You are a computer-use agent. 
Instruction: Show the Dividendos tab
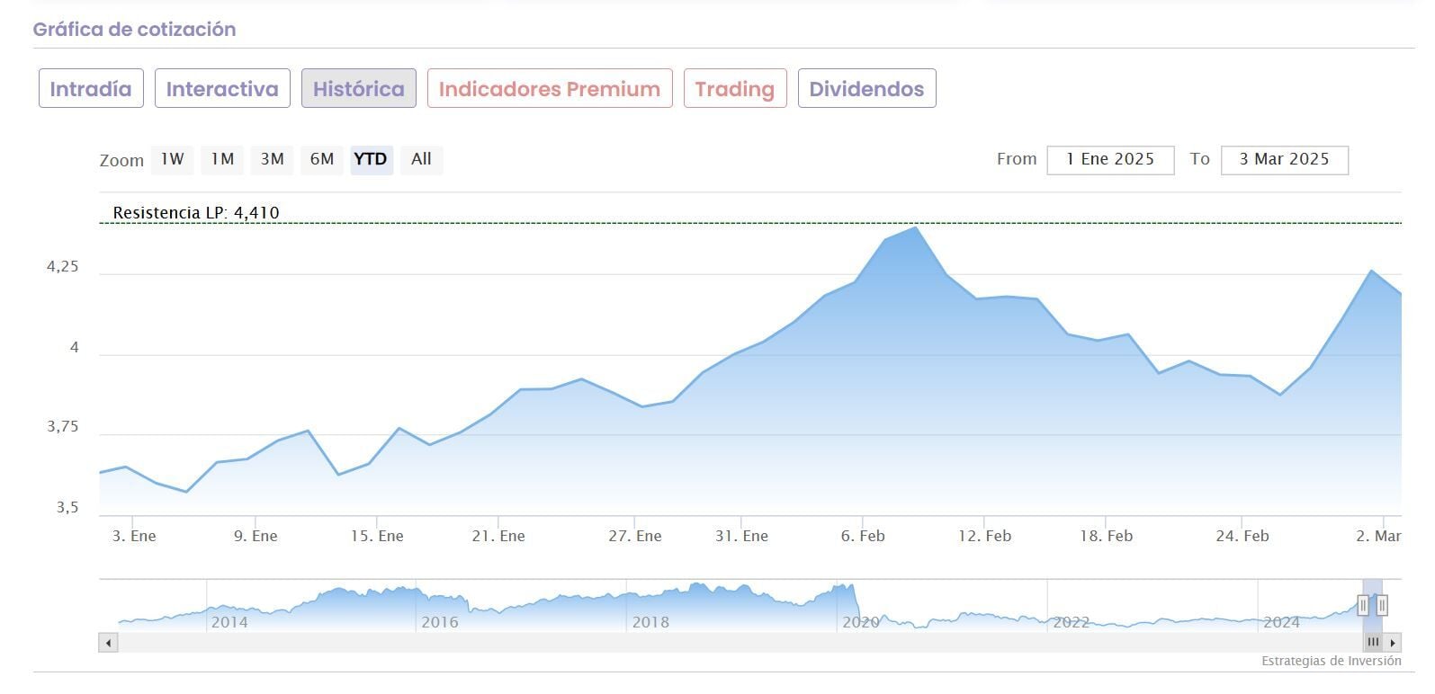[x=866, y=89]
